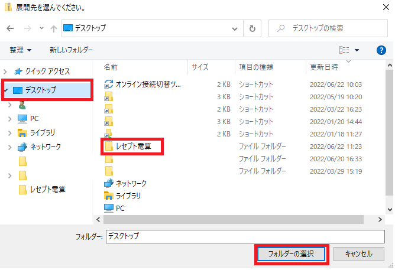The image size is (395, 270).
Task: Click the フォルダー name input field
Action: [x=245, y=236]
